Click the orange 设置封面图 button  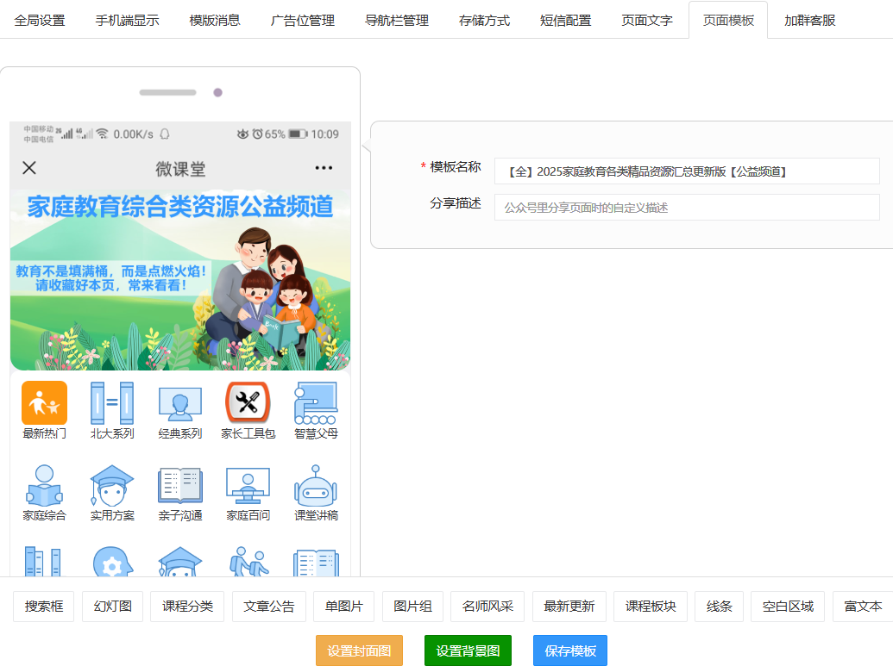[x=359, y=650]
